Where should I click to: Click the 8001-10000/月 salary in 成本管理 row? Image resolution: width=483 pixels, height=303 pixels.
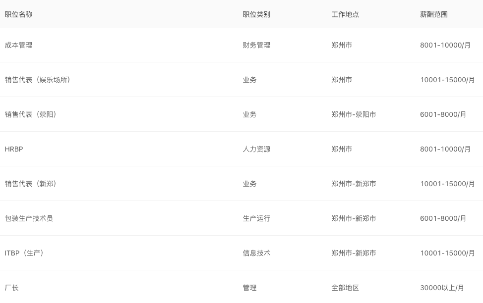(445, 45)
